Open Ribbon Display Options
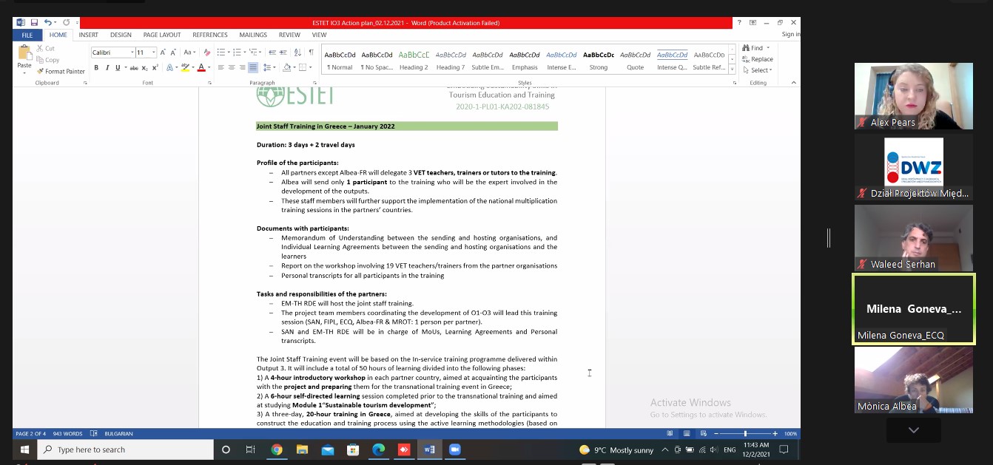 tap(752, 23)
